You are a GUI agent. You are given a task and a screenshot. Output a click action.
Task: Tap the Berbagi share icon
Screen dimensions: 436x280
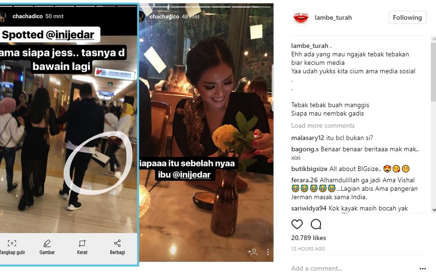coord(117,243)
